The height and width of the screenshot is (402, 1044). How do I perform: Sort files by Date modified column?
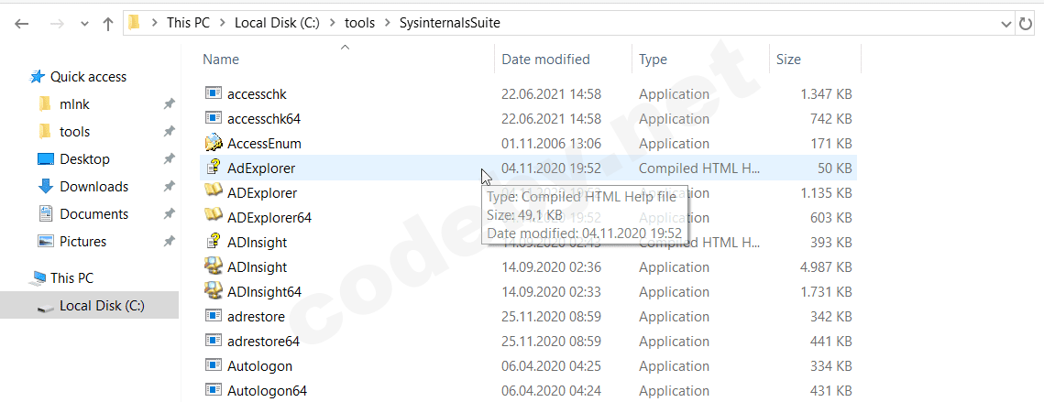tap(545, 60)
